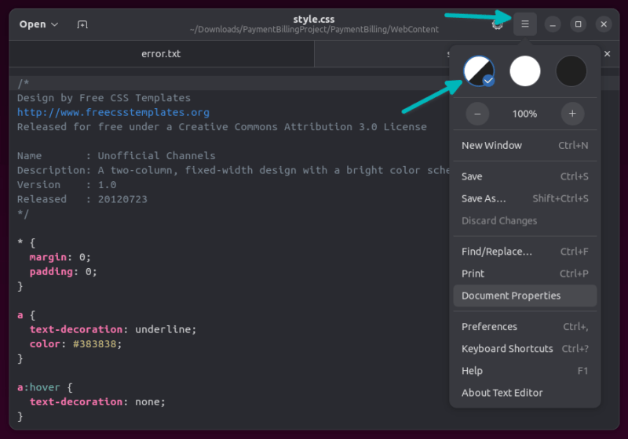This screenshot has height=439, width=628.
Task: Open the hamburger main menu button
Action: click(x=525, y=24)
